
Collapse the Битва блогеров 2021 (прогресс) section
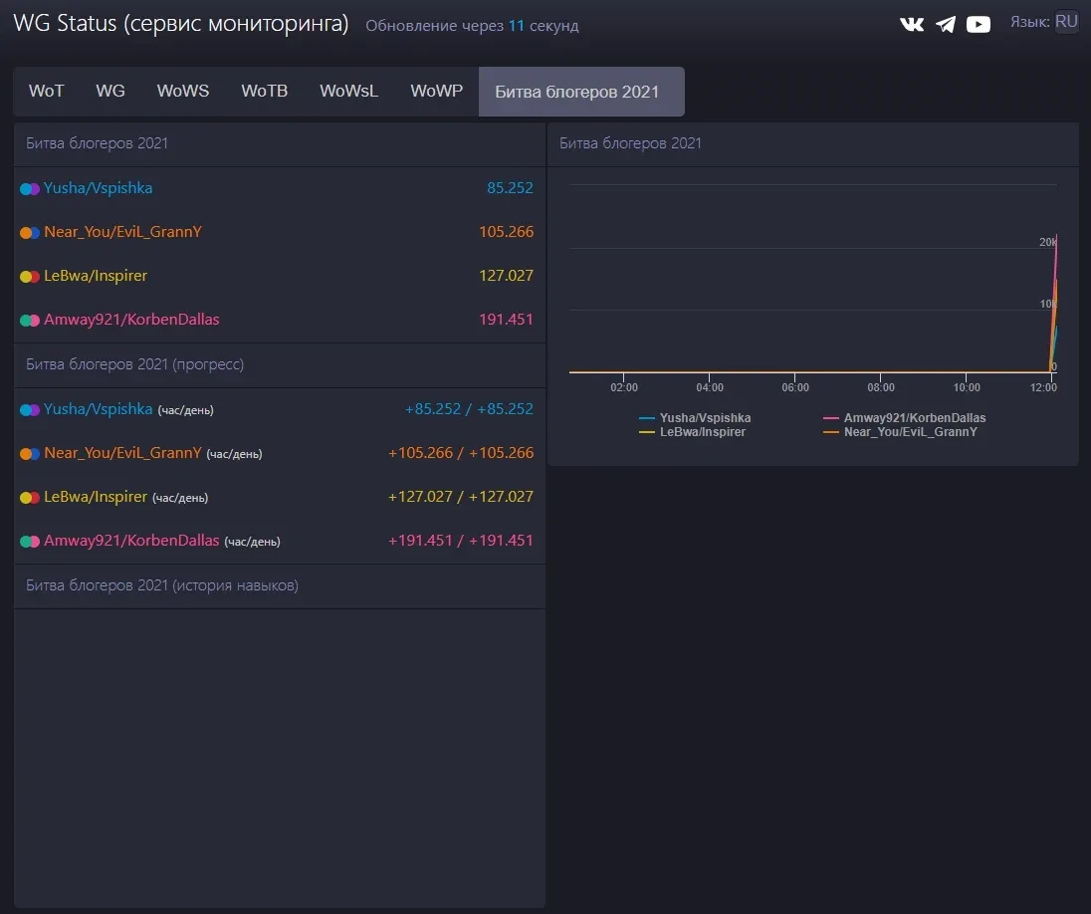point(135,364)
